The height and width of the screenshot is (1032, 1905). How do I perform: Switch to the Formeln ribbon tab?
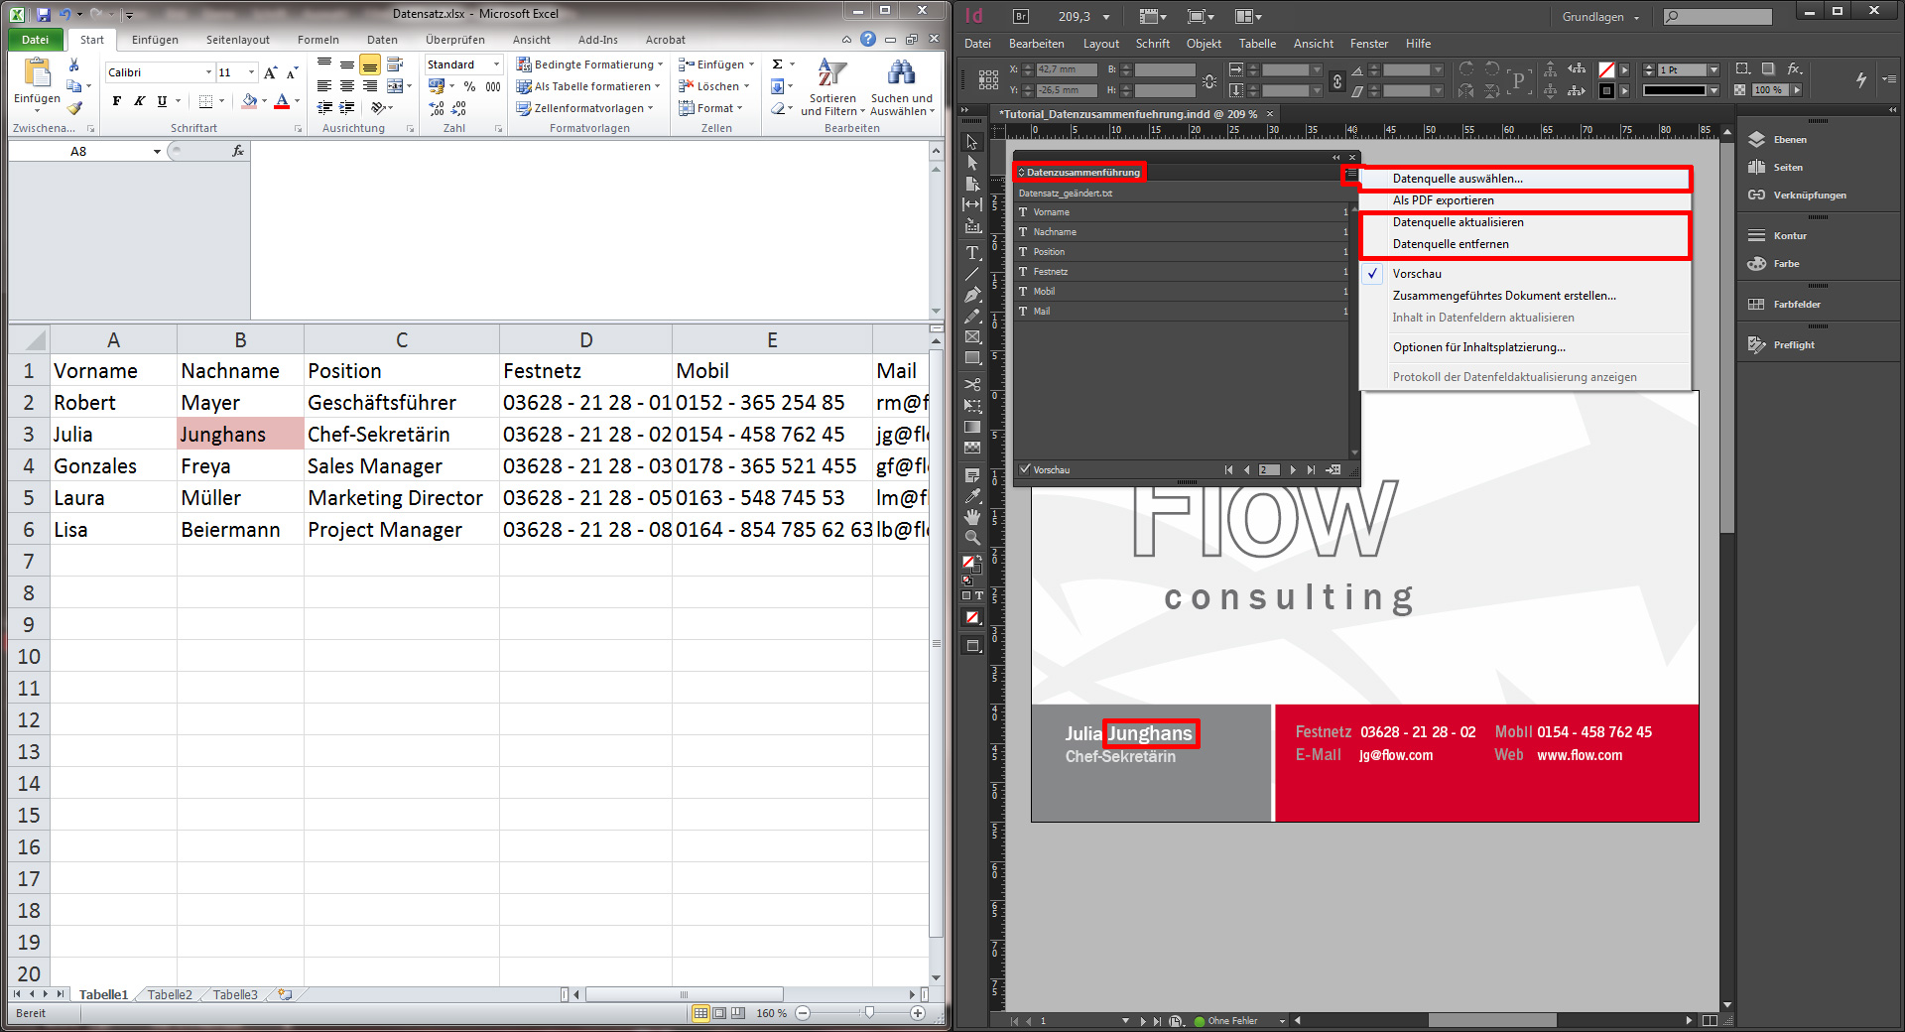tap(318, 40)
